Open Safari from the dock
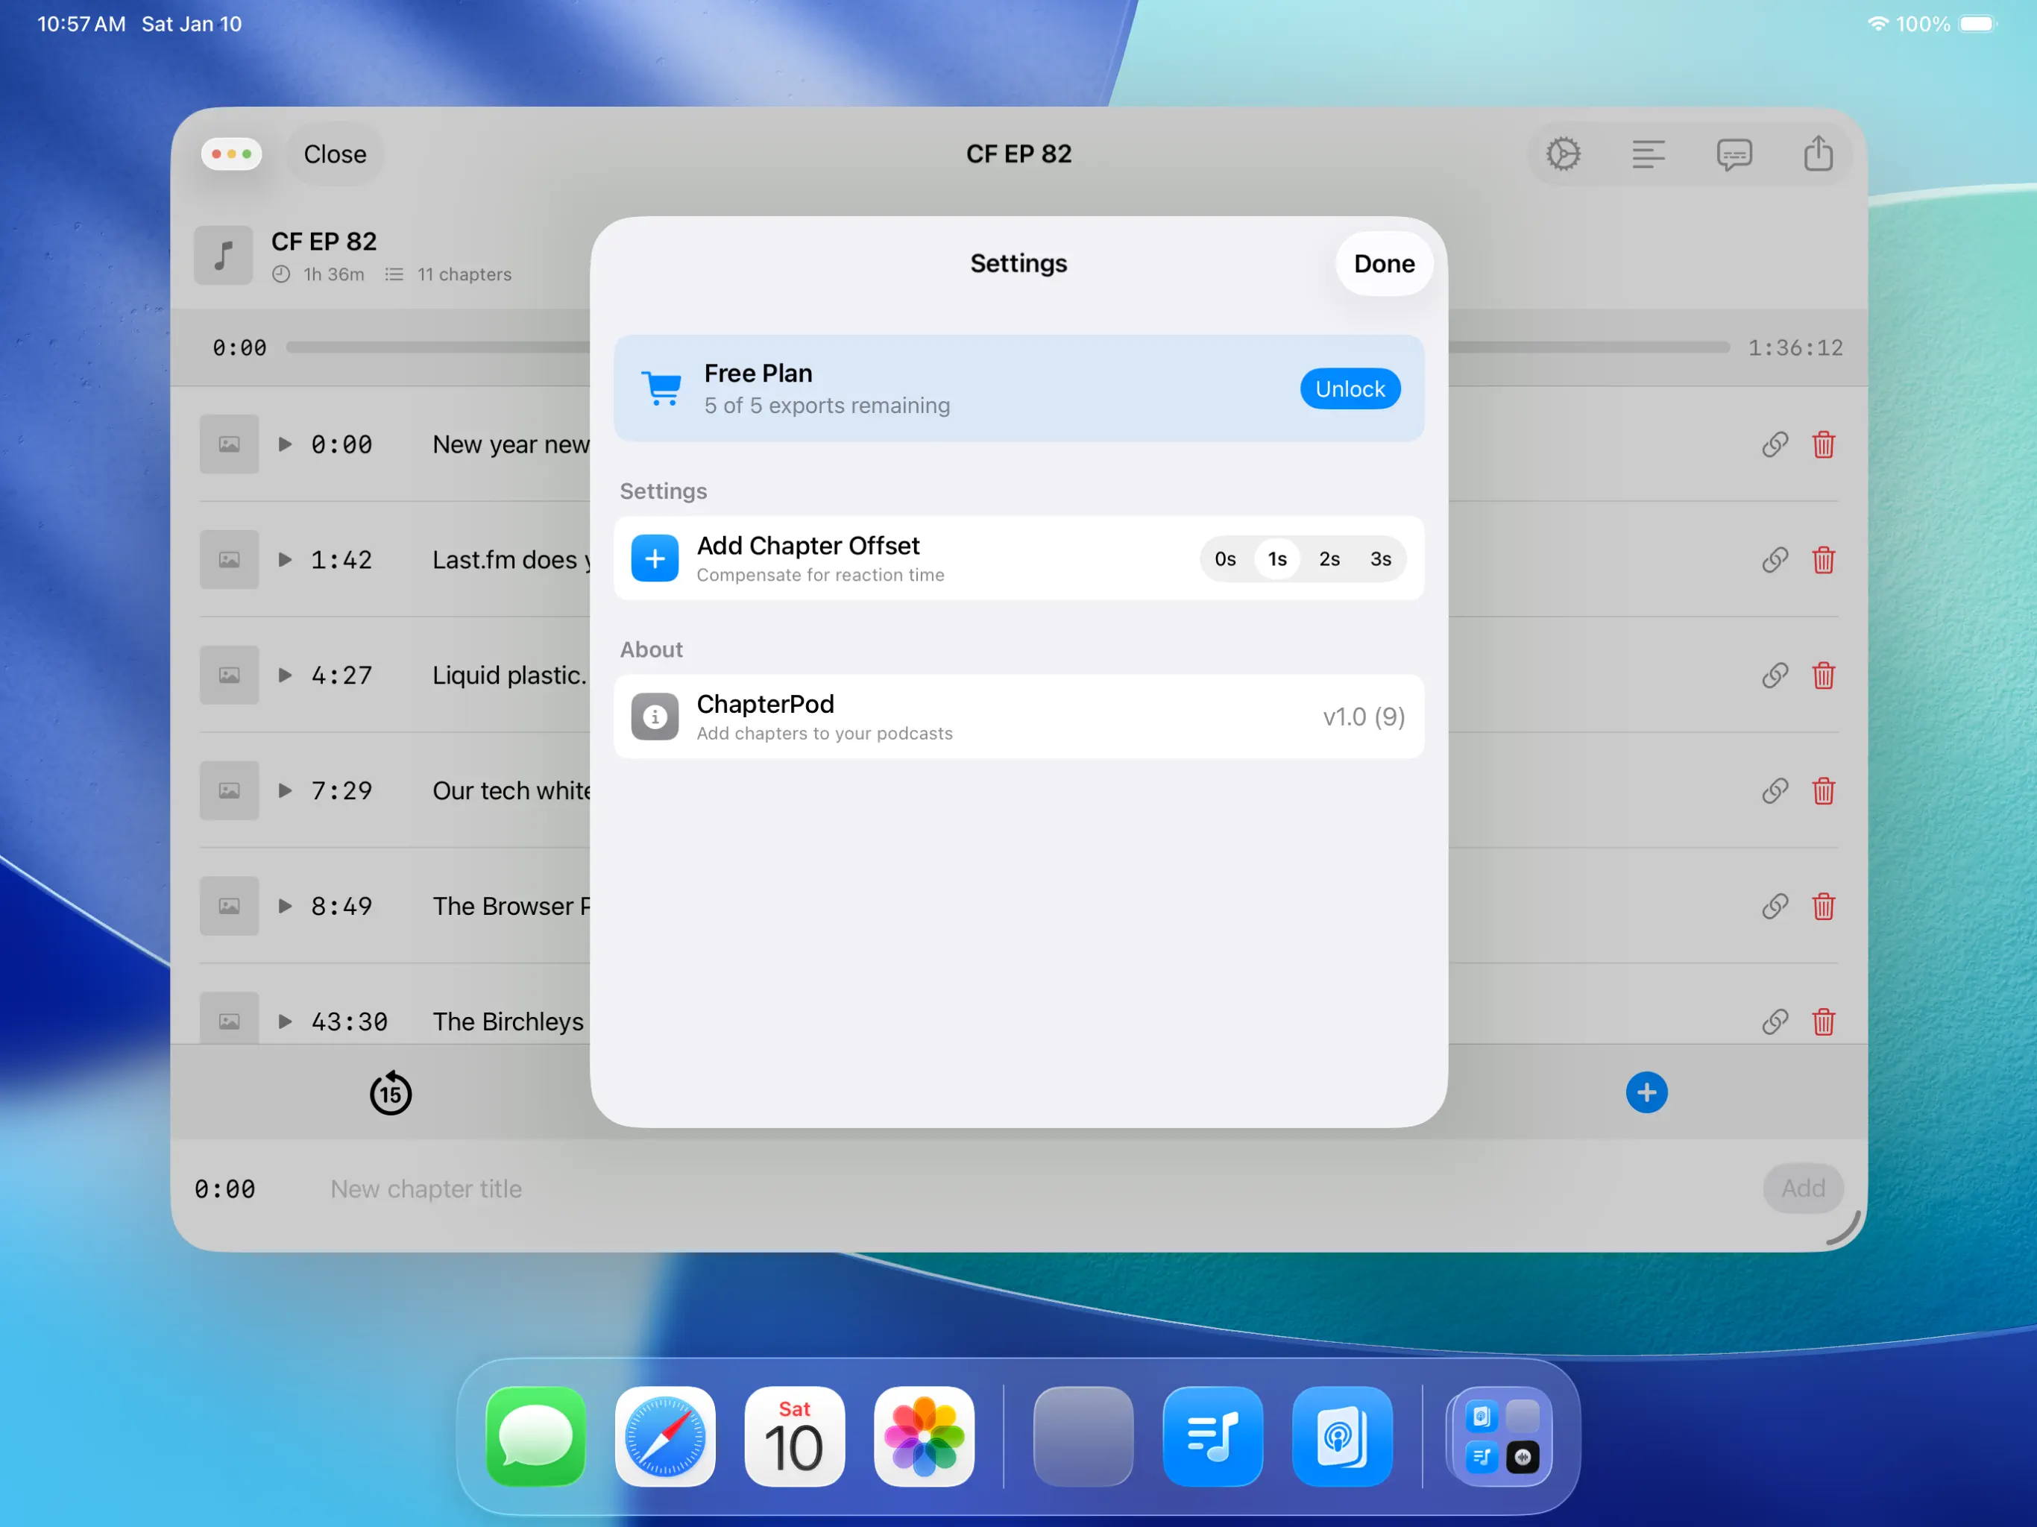This screenshot has height=1527, width=2037. (x=665, y=1436)
